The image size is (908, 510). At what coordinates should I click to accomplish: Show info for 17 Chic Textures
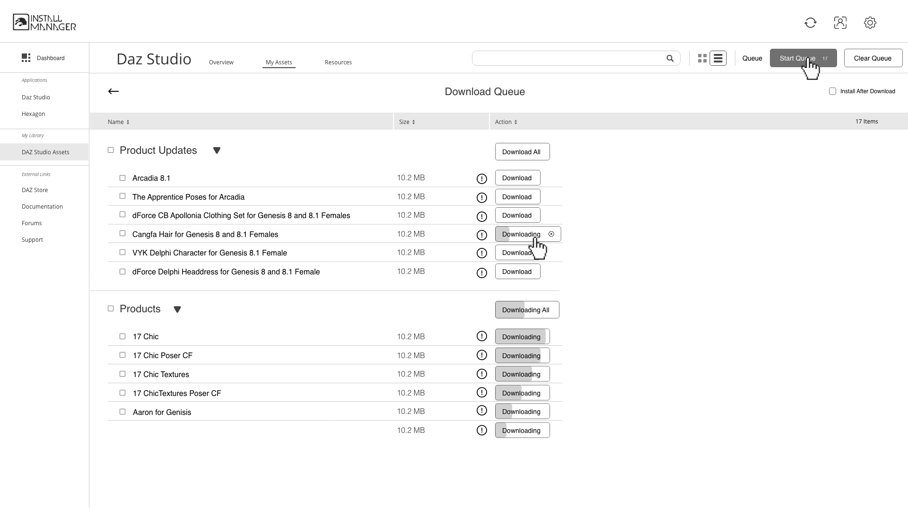click(x=481, y=374)
